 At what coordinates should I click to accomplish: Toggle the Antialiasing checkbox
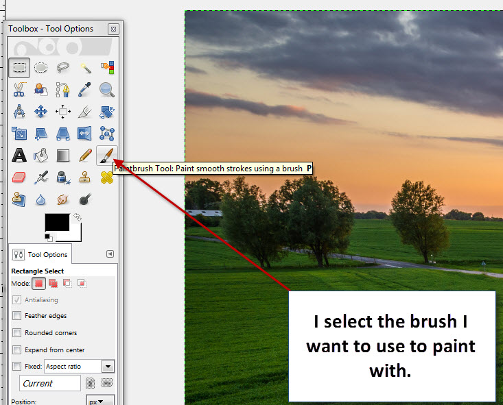click(16, 300)
